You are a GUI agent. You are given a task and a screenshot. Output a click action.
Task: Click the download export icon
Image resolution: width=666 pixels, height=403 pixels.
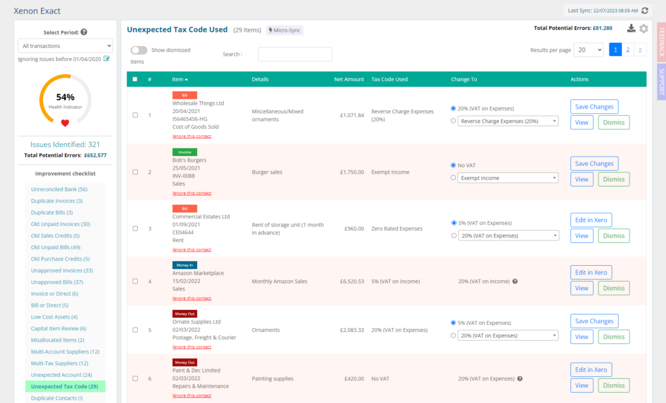coord(631,29)
